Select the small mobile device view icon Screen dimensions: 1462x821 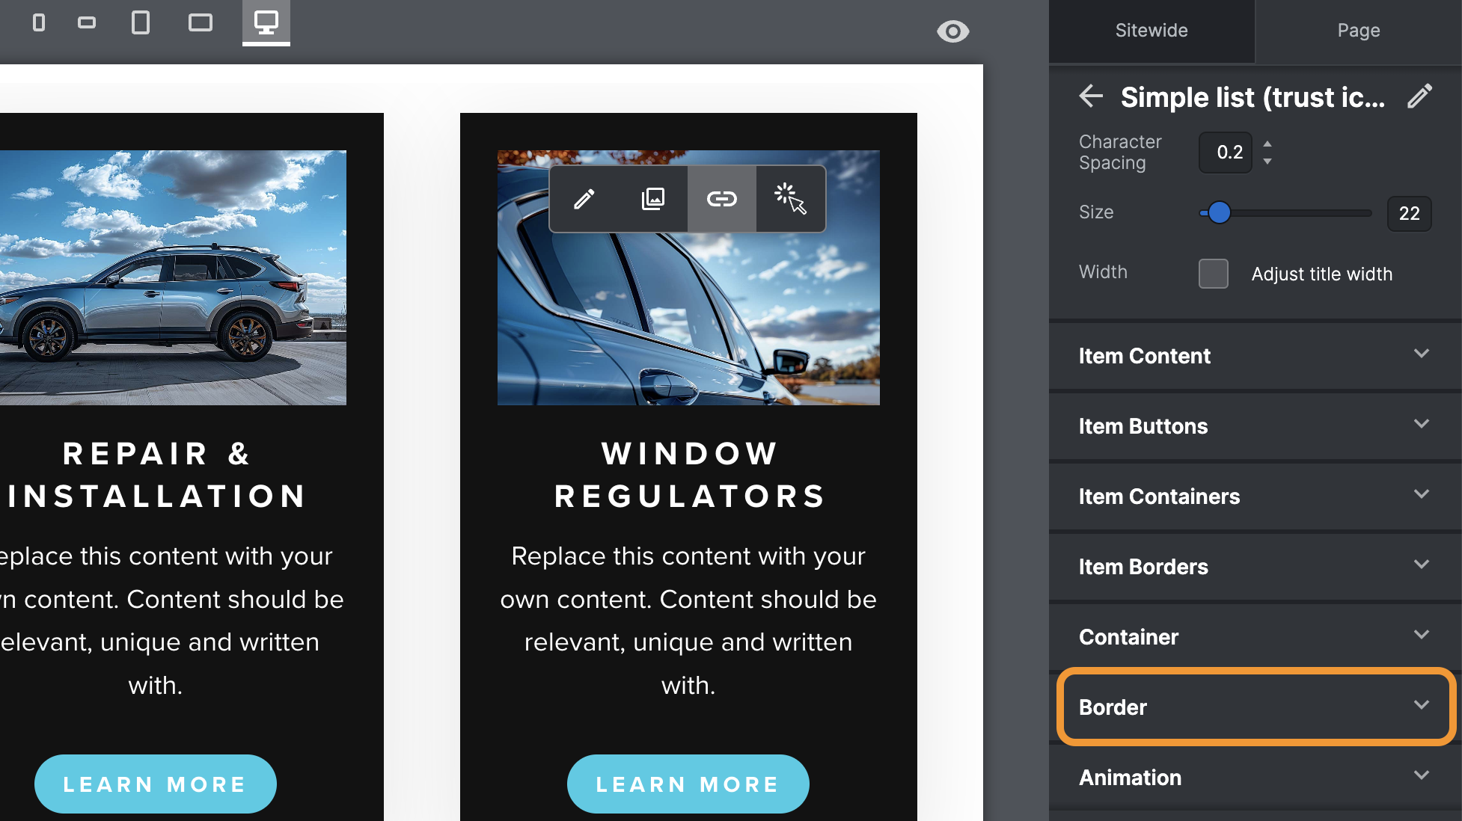click(39, 22)
